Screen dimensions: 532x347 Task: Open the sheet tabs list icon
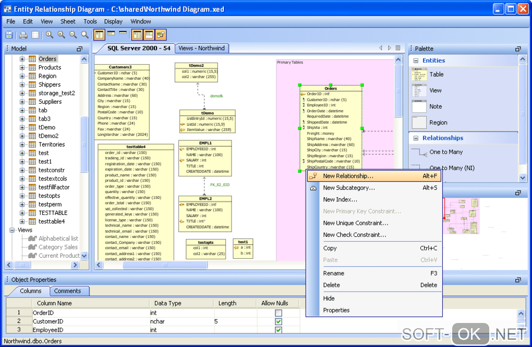coord(398,48)
